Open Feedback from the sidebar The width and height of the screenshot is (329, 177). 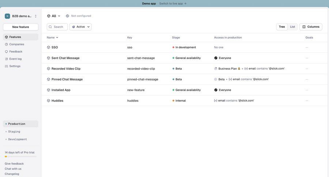pyautogui.click(x=16, y=52)
